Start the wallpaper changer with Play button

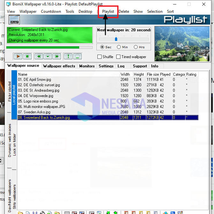pyautogui.click(x=18, y=56)
